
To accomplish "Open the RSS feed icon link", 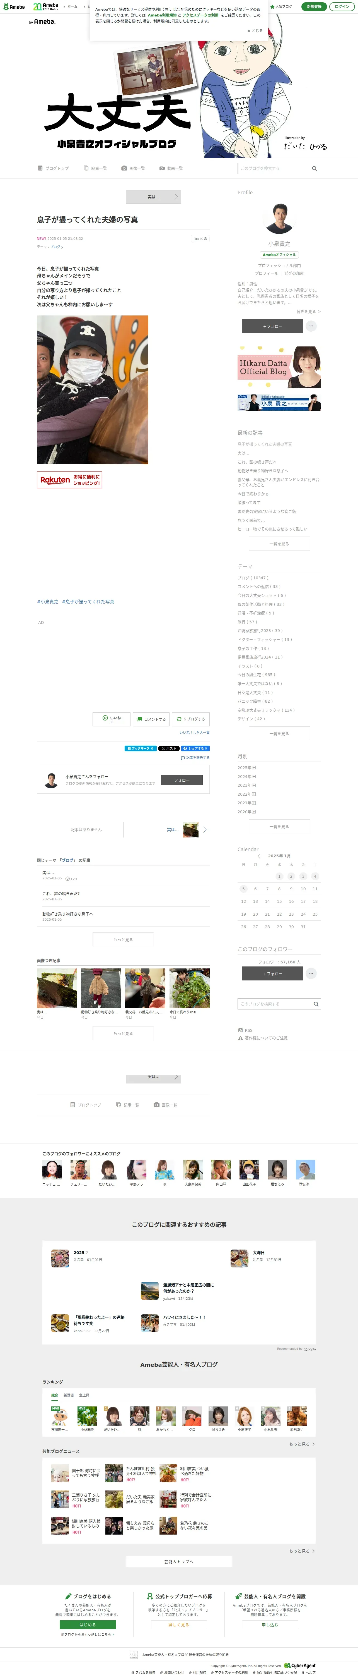I will 245,1031.
